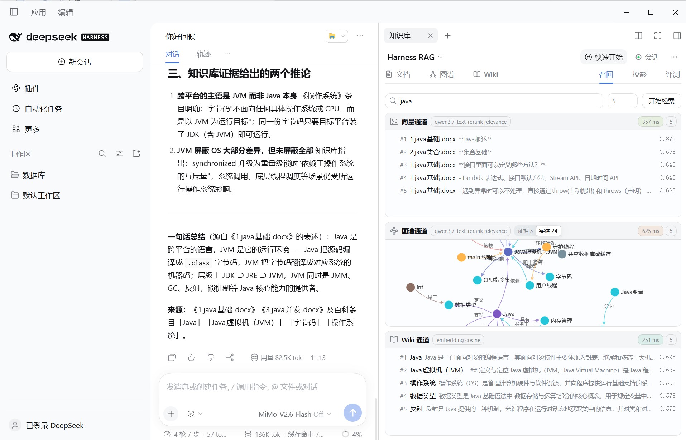Expand the Harness RAG selector
The width and height of the screenshot is (686, 440).
point(415,57)
